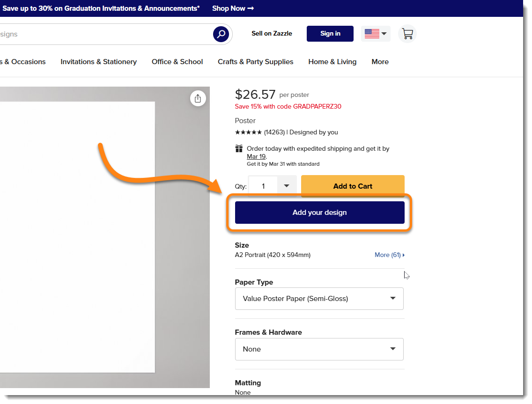Open Invitations & Stationery menu
Image resolution: width=532 pixels, height=404 pixels.
pyautogui.click(x=98, y=62)
